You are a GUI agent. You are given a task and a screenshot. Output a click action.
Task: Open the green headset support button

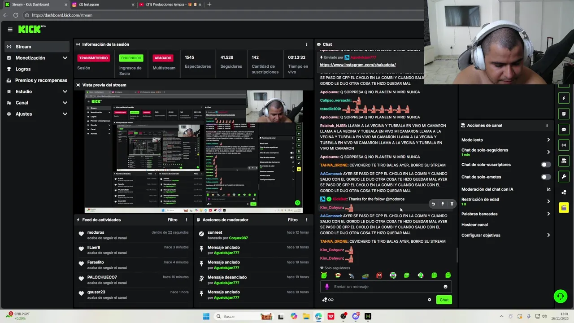pyautogui.click(x=560, y=297)
